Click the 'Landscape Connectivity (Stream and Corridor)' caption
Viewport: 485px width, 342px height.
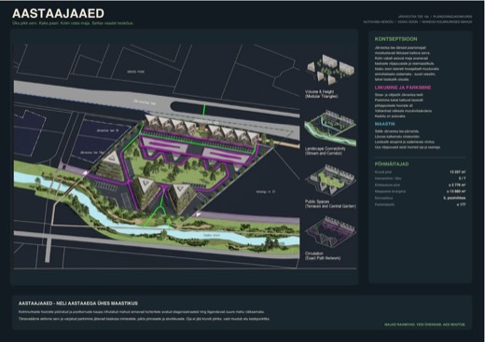coord(326,151)
